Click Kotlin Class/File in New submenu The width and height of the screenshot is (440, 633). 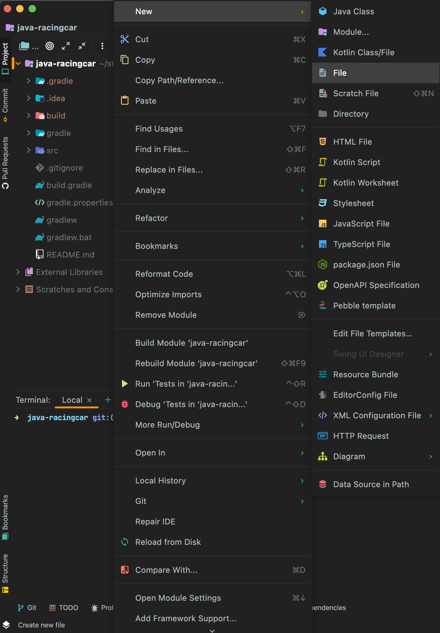pos(364,52)
